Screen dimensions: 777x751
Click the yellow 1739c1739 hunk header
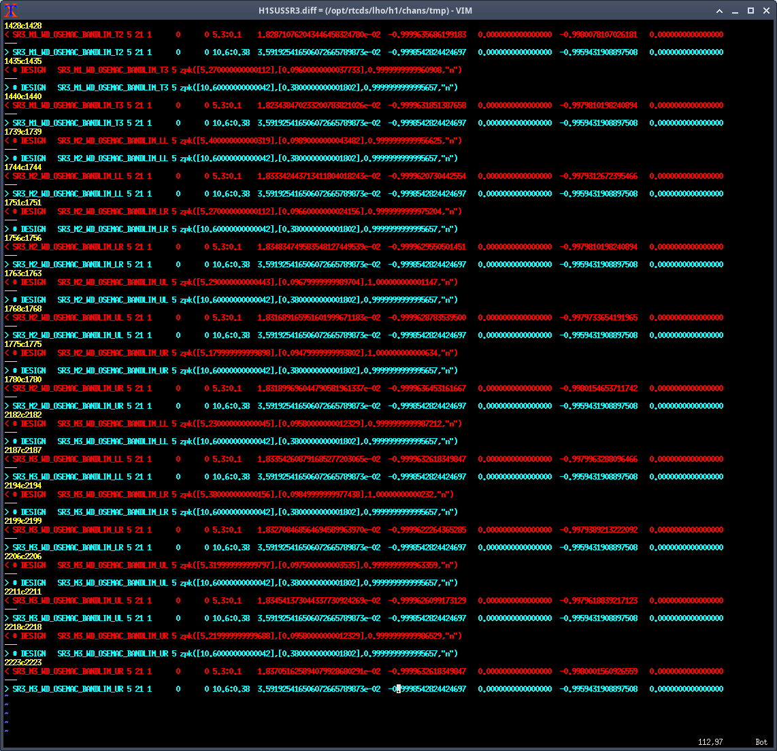23,132
